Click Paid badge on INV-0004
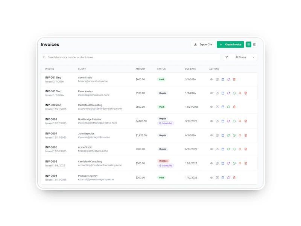The height and width of the screenshot is (226, 301). click(x=161, y=177)
